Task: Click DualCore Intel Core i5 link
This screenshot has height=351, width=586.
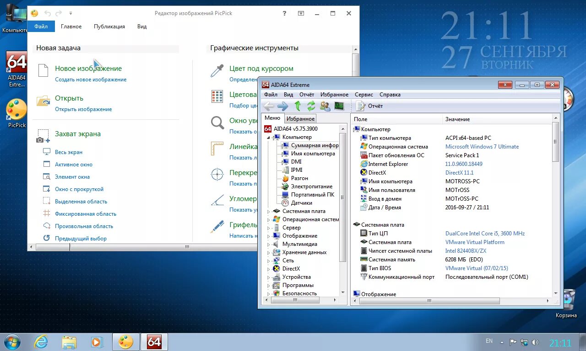Action: pyautogui.click(x=485, y=234)
